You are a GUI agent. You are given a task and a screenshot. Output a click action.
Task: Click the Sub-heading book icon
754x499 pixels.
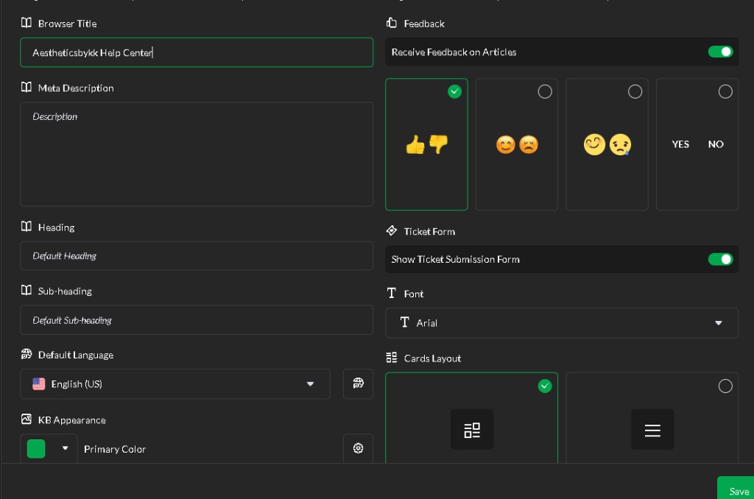(x=27, y=291)
